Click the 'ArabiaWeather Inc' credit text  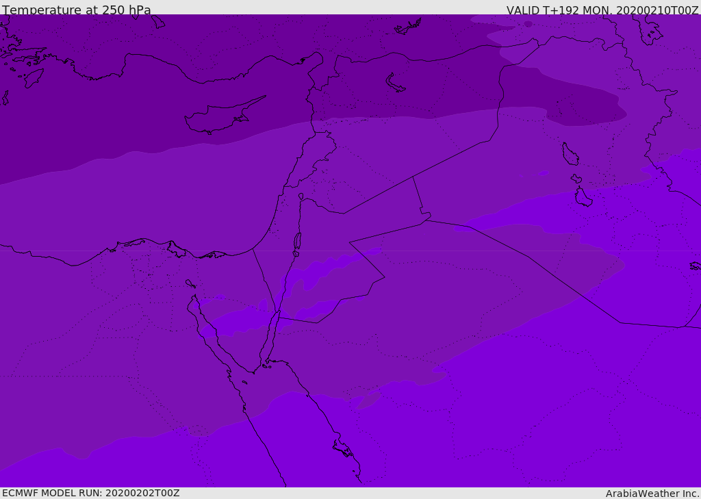(652, 494)
